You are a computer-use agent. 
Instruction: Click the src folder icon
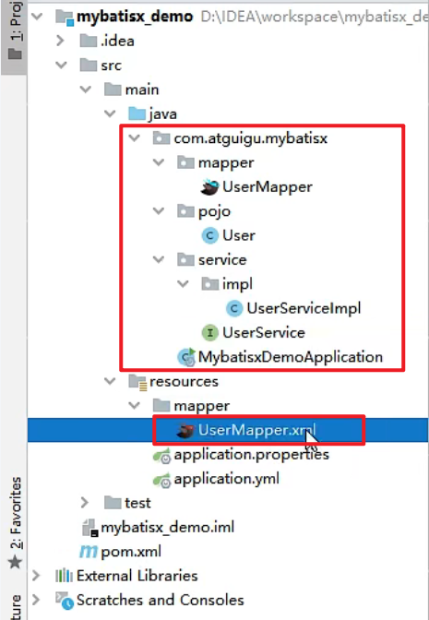pos(89,66)
